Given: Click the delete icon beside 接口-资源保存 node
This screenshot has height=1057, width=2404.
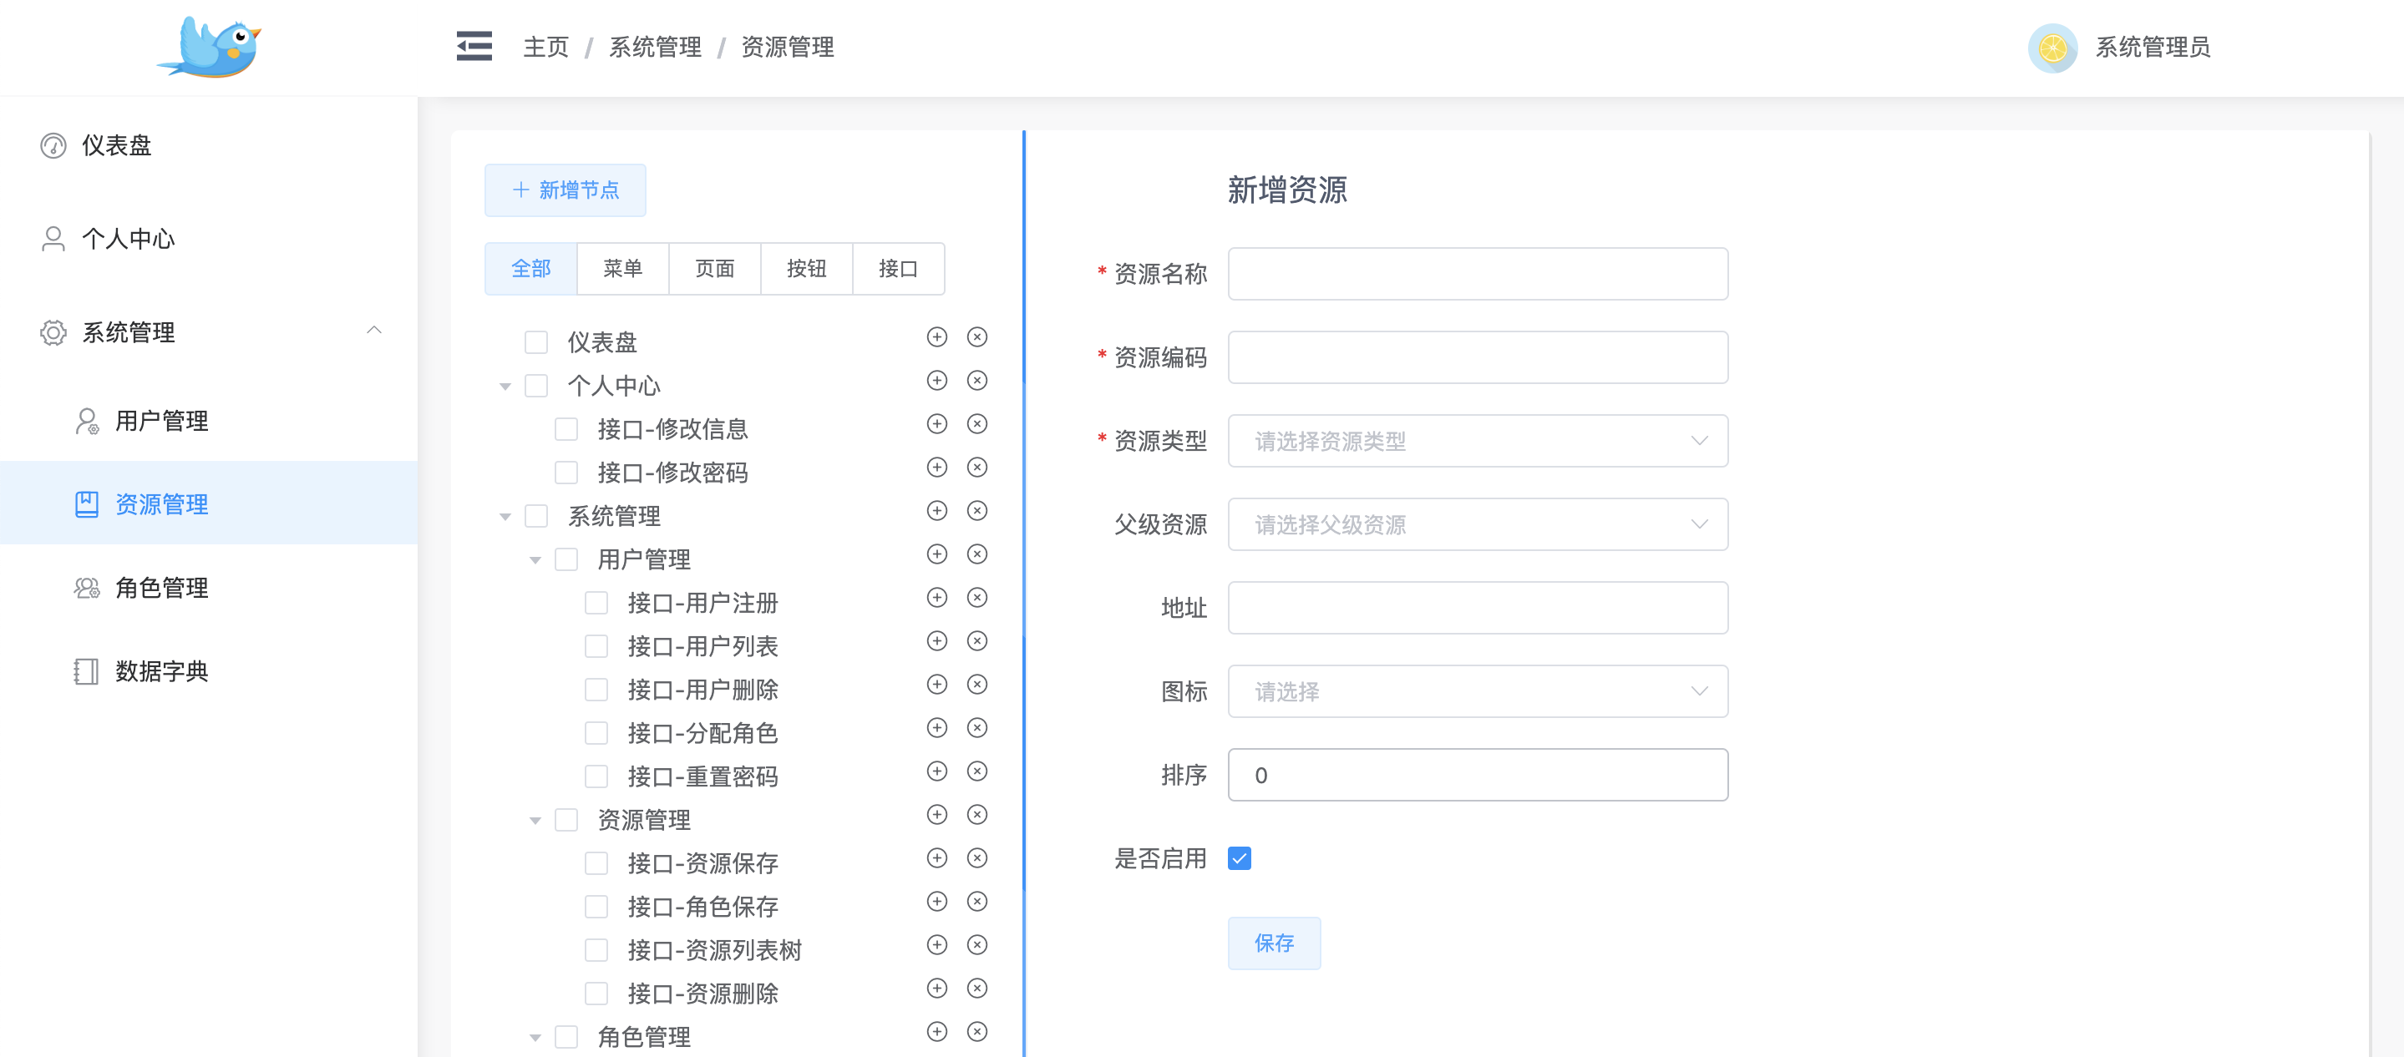Looking at the screenshot, I should [977, 858].
